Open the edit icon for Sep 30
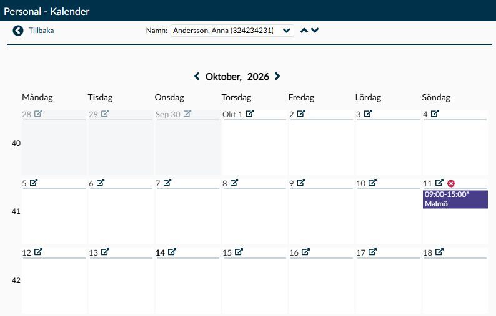Viewport: 496px width, 316px height. [x=187, y=113]
